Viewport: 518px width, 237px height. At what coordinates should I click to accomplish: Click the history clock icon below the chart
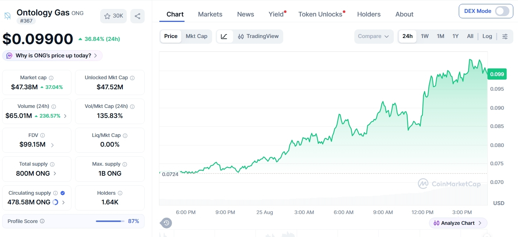pyautogui.click(x=166, y=223)
